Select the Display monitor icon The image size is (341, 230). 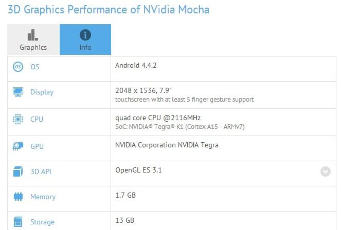(18, 92)
